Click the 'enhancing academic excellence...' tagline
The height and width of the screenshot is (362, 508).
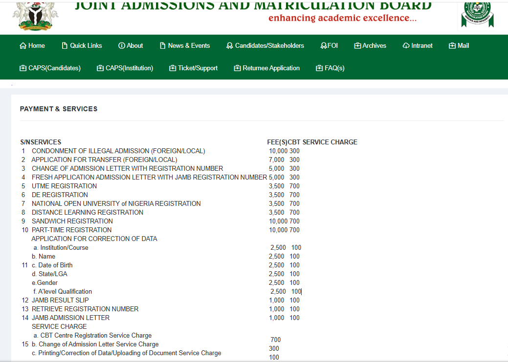click(342, 18)
